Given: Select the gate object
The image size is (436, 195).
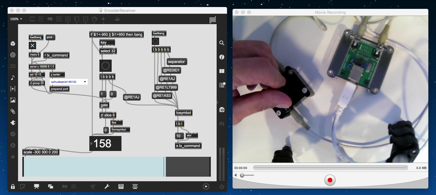Looking at the screenshot, I should point(104,105).
